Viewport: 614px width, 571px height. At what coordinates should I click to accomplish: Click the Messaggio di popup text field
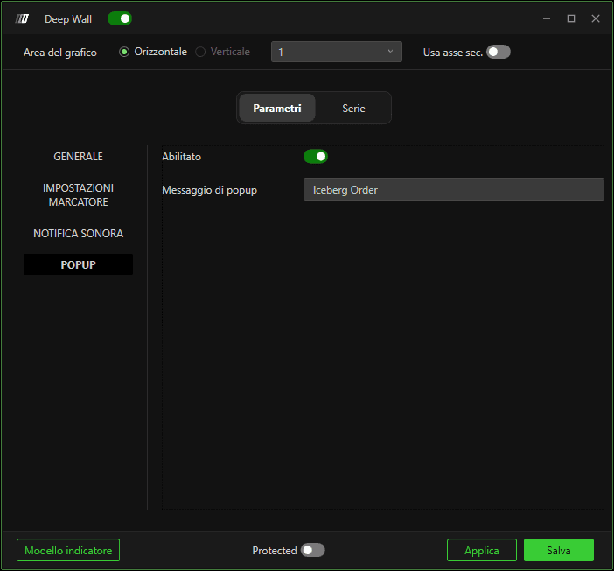(x=453, y=189)
